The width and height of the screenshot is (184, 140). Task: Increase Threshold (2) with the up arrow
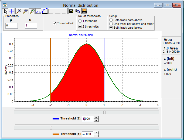click(96, 117)
